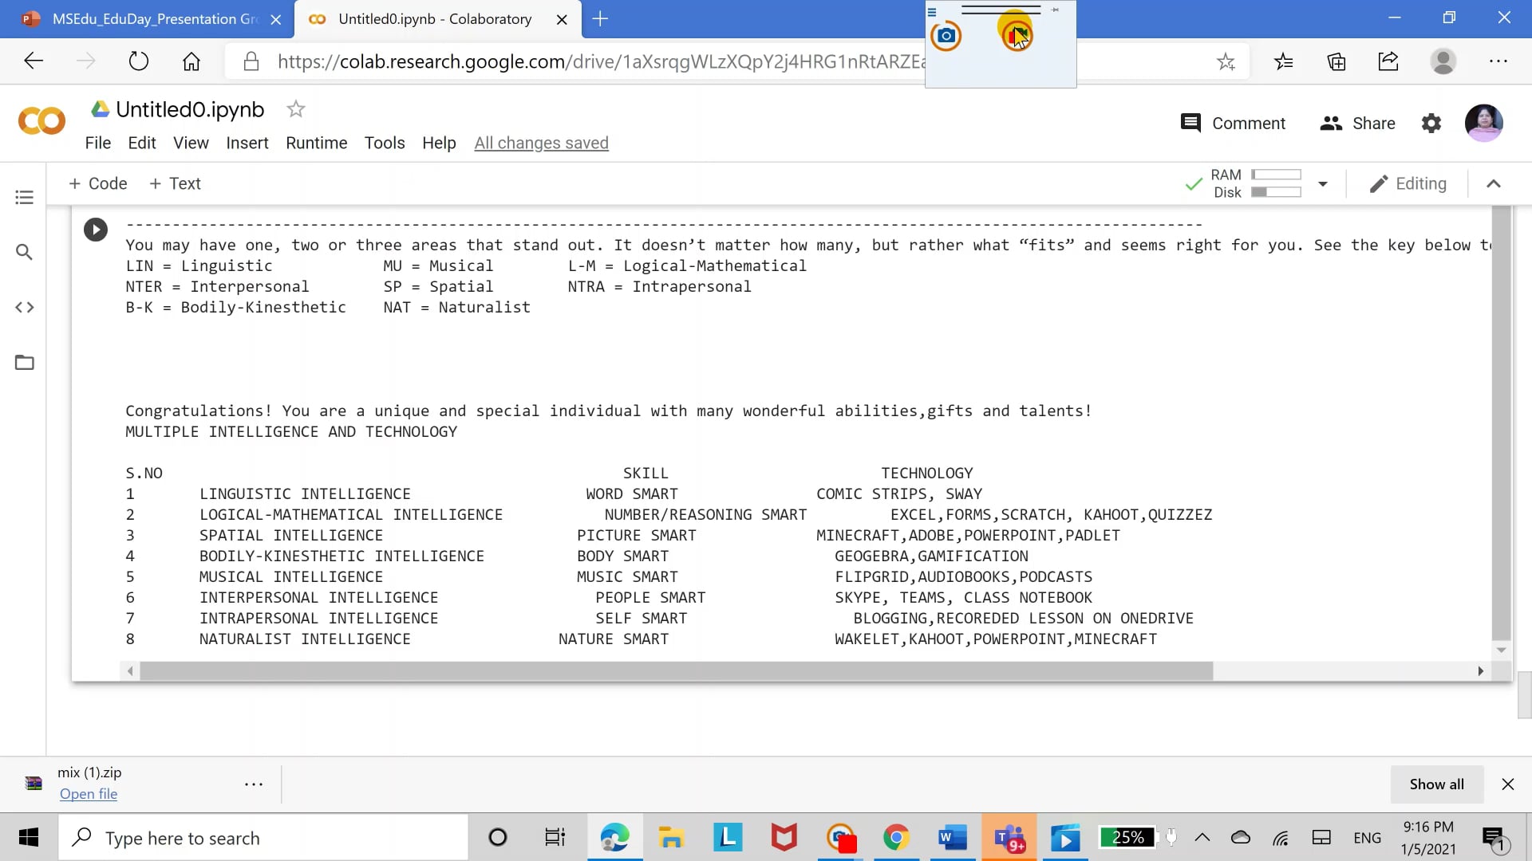The width and height of the screenshot is (1532, 861).
Task: Open Colab notebook settings gear
Action: [x=1431, y=123]
